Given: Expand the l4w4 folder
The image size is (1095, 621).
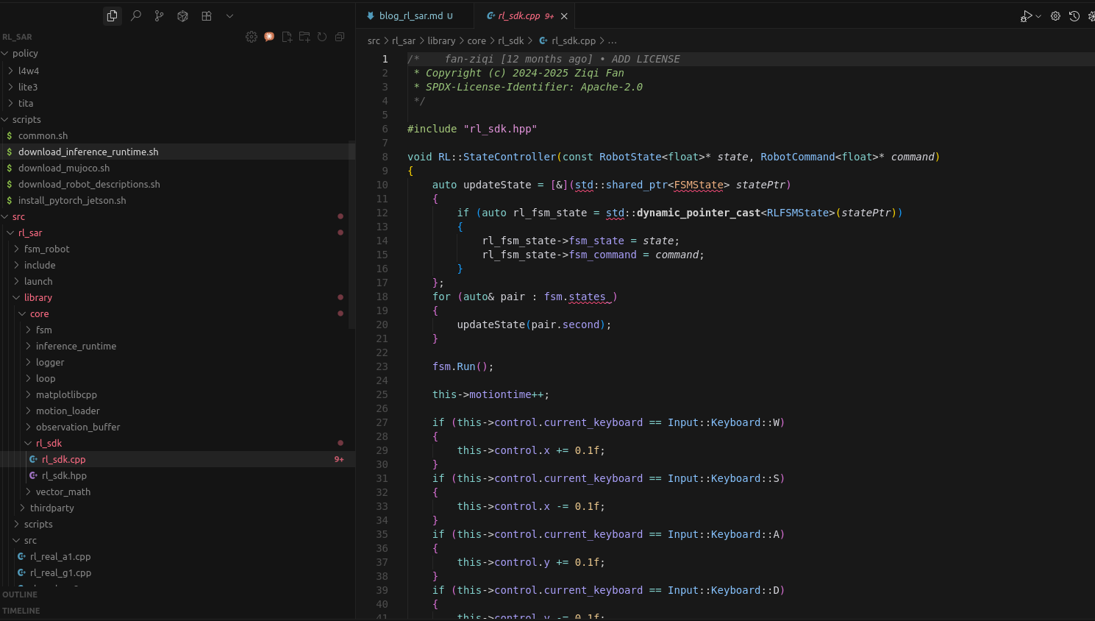Looking at the screenshot, I should coord(176,71).
